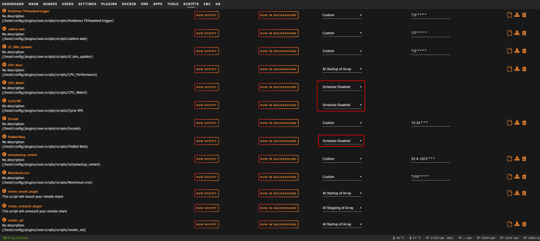Open the render_set gear menu
Screen dimensions: 540x241
coord(4,220)
